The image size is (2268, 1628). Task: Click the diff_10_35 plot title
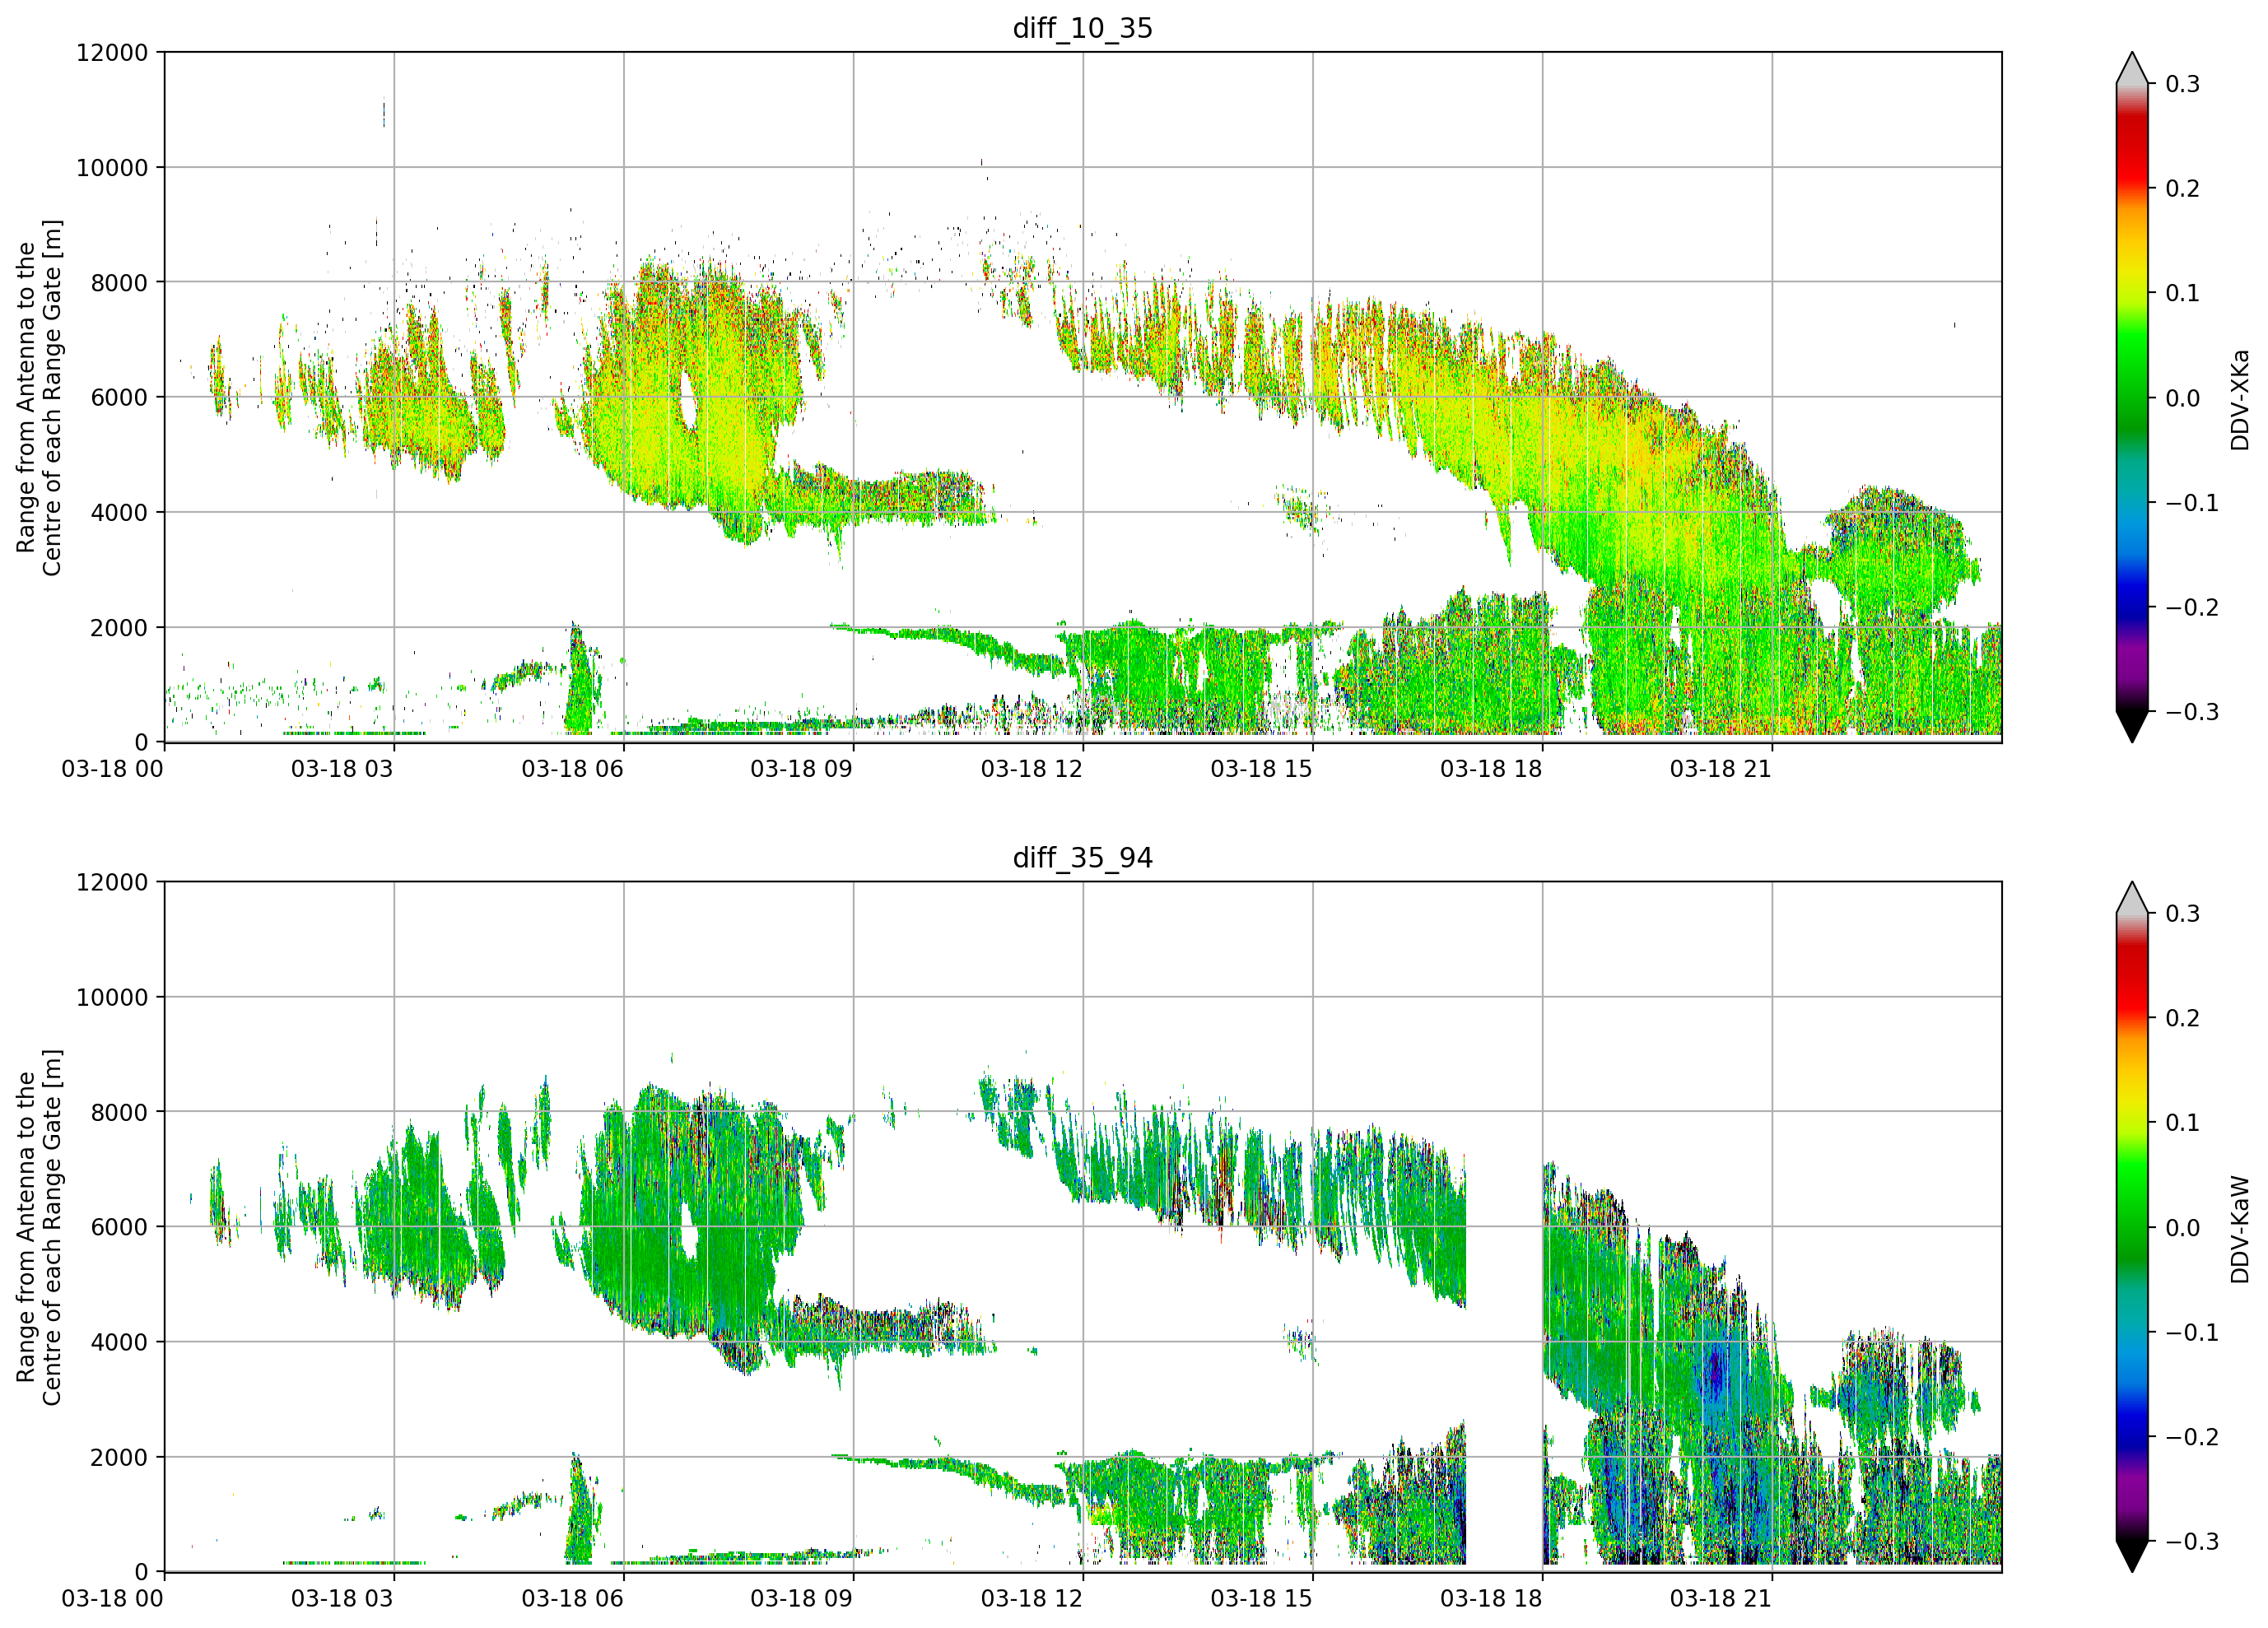coord(1082,28)
